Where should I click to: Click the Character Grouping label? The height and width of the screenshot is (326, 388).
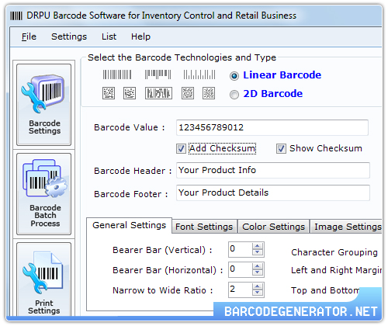(x=334, y=252)
